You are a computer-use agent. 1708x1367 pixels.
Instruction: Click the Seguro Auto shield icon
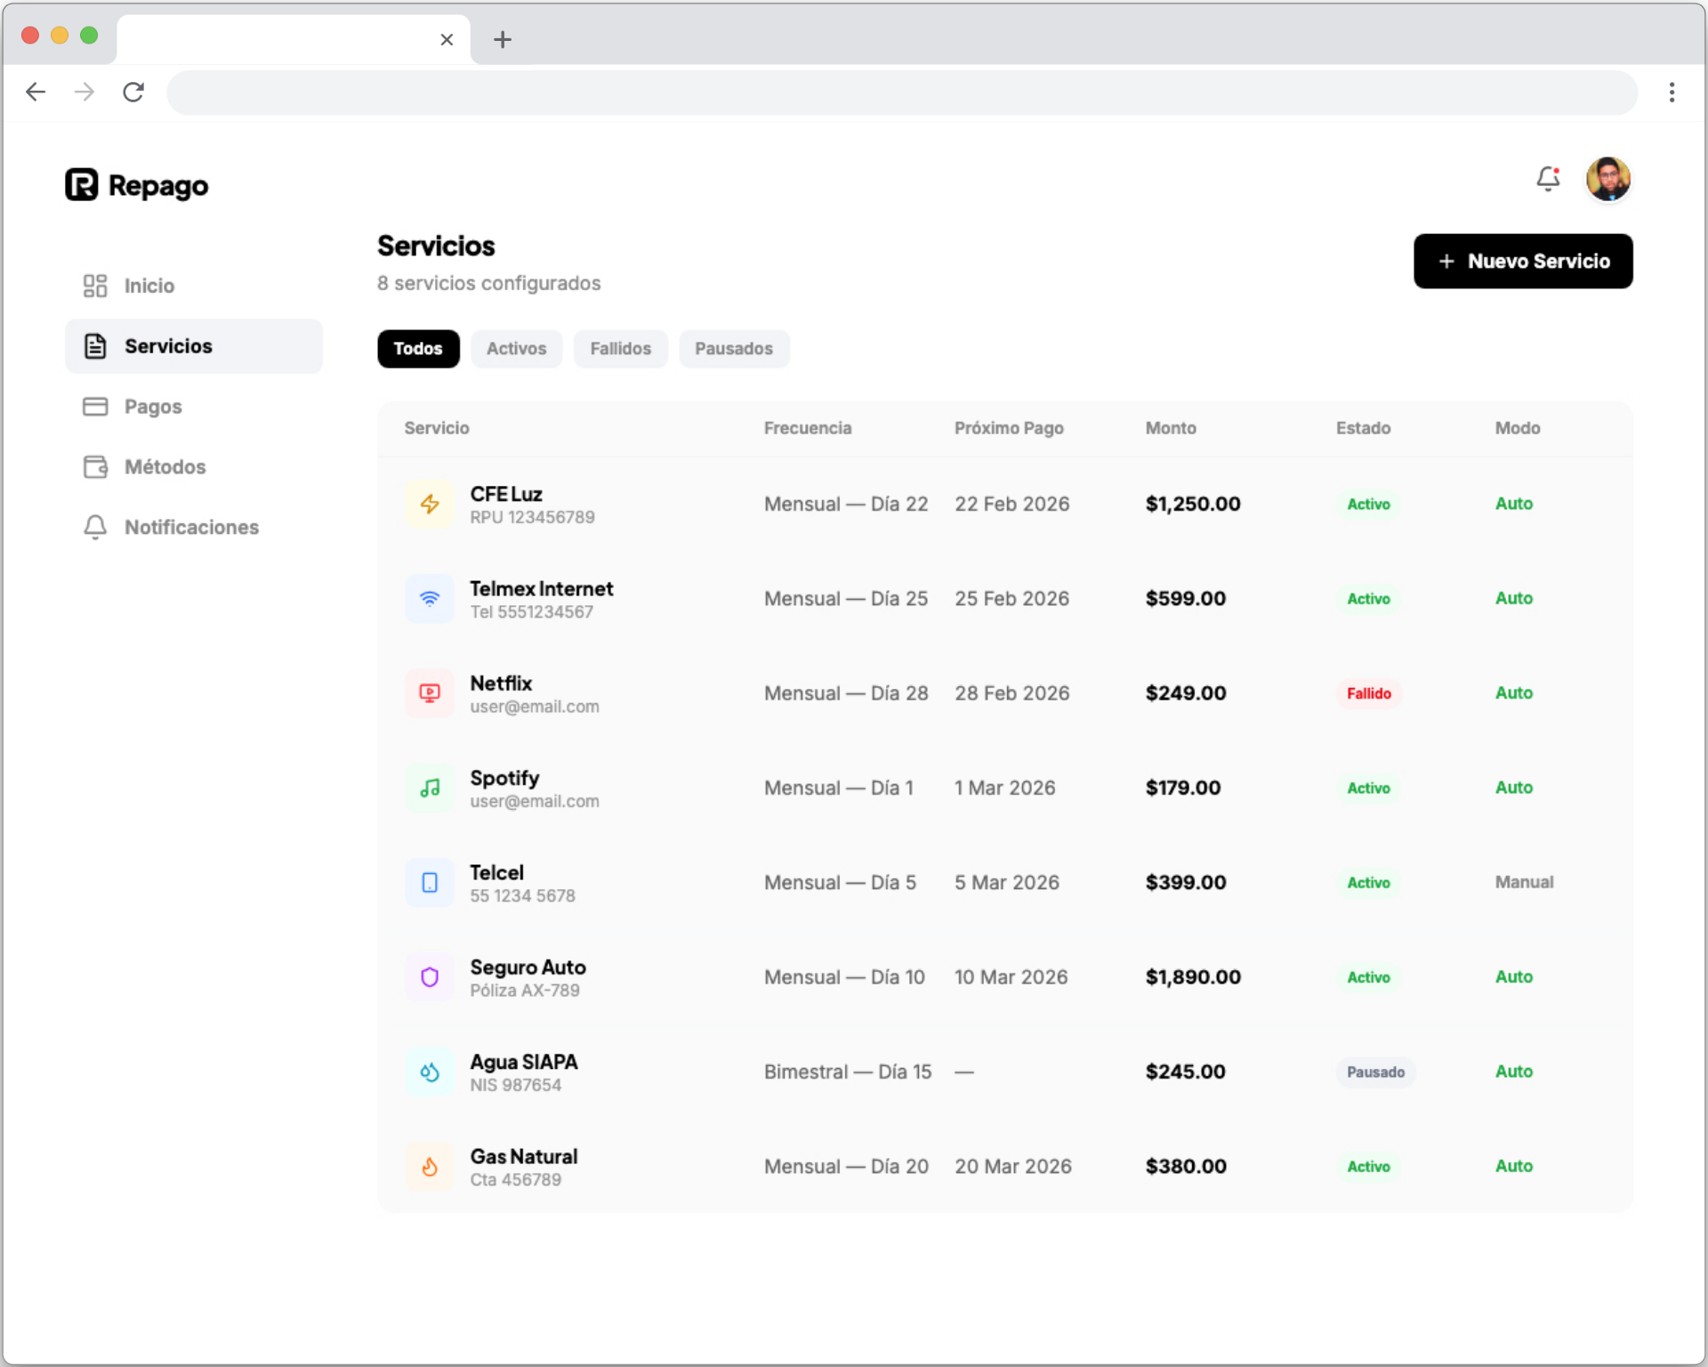point(430,977)
